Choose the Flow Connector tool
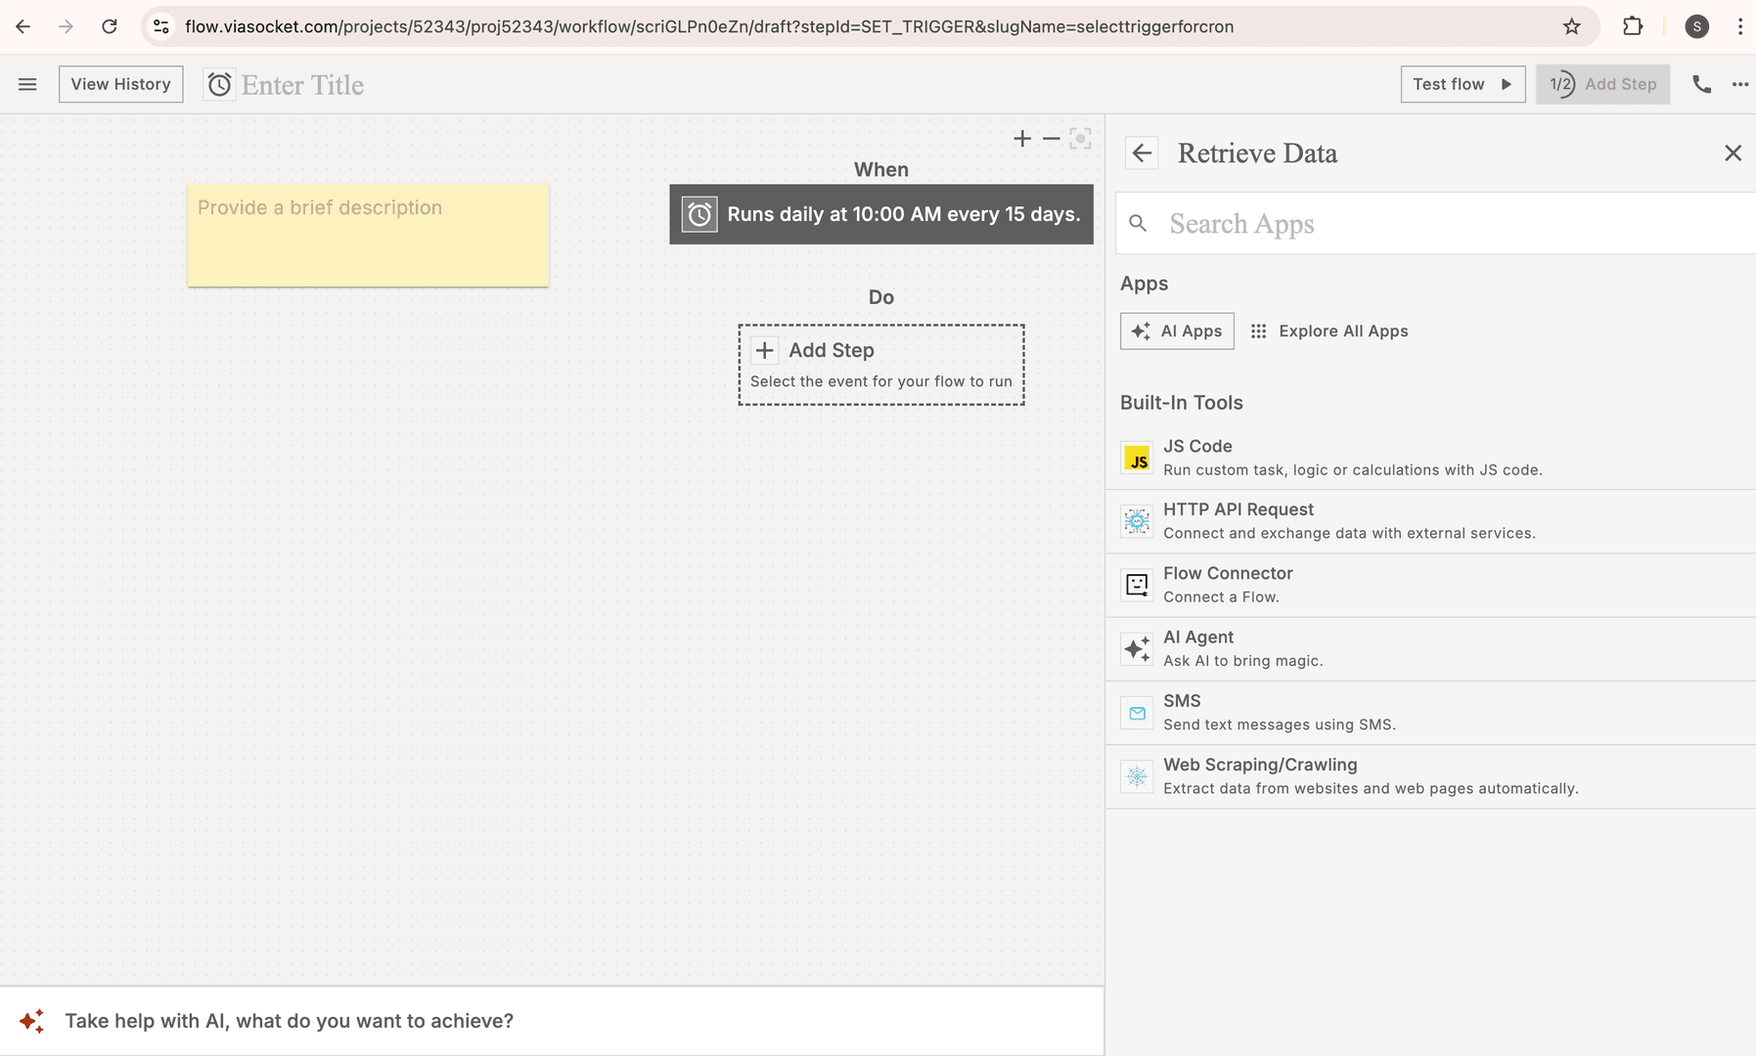 click(x=1430, y=585)
